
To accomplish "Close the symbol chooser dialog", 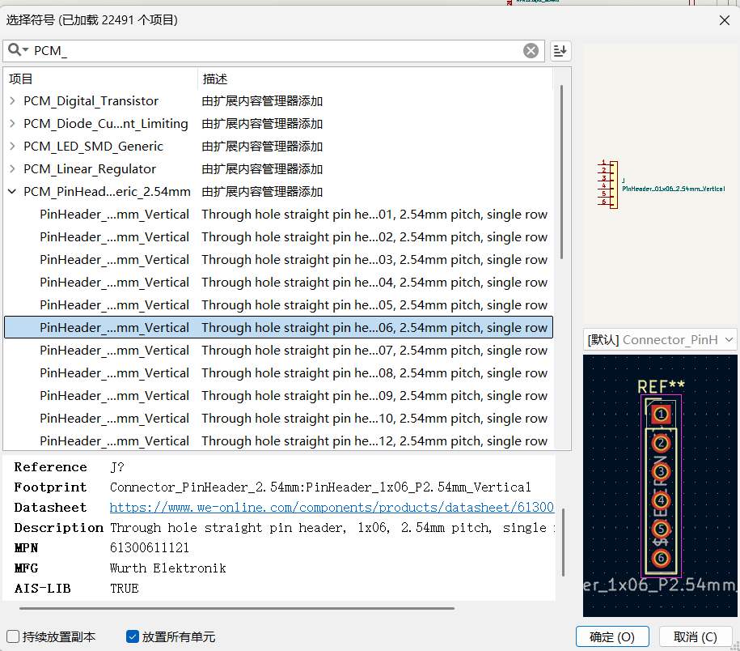I will 722,19.
